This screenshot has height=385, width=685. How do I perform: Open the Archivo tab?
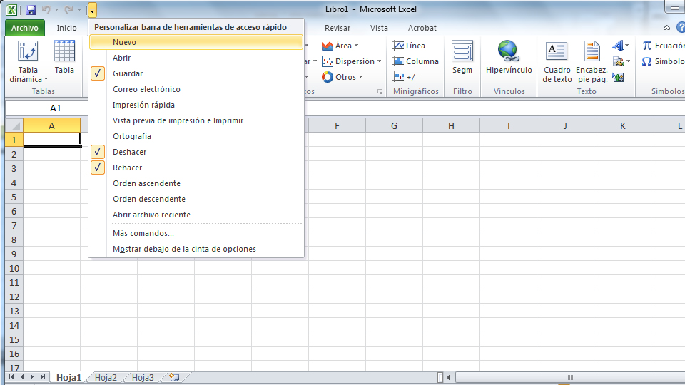(25, 28)
